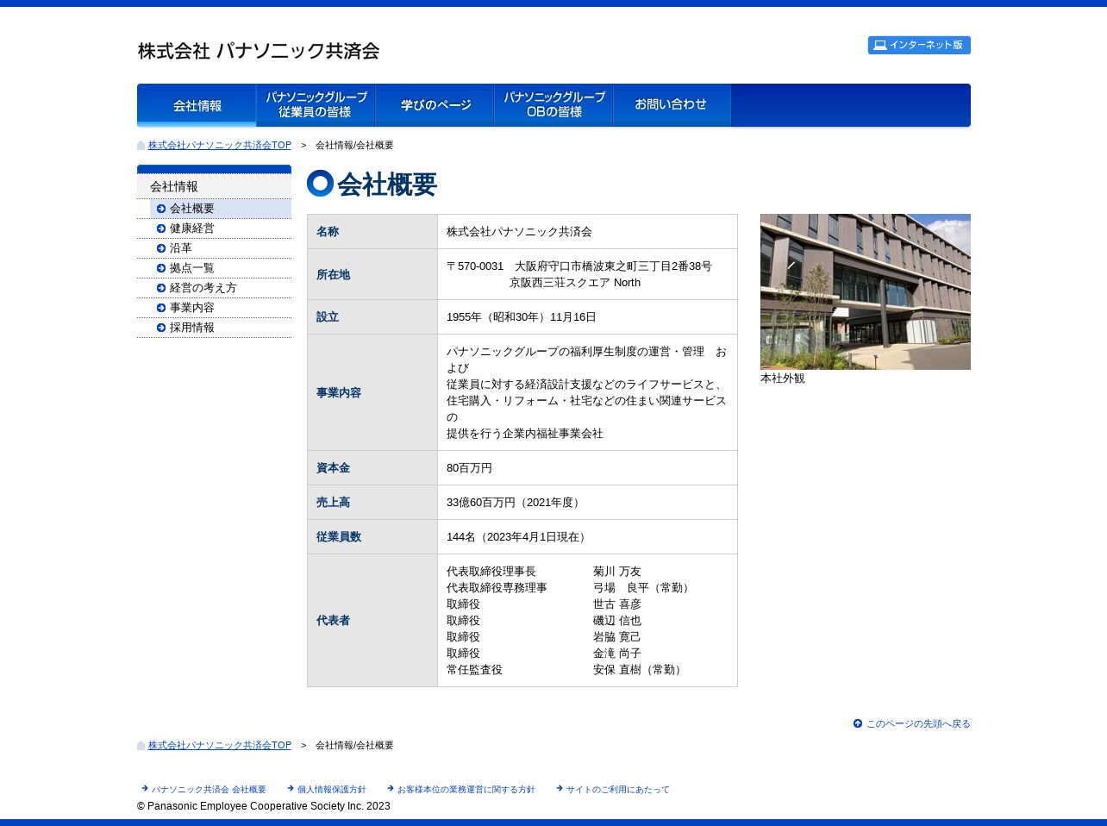
Task: Click the 設立 date cell 1955年（昭和30年）11月16日
Action: click(x=522, y=317)
